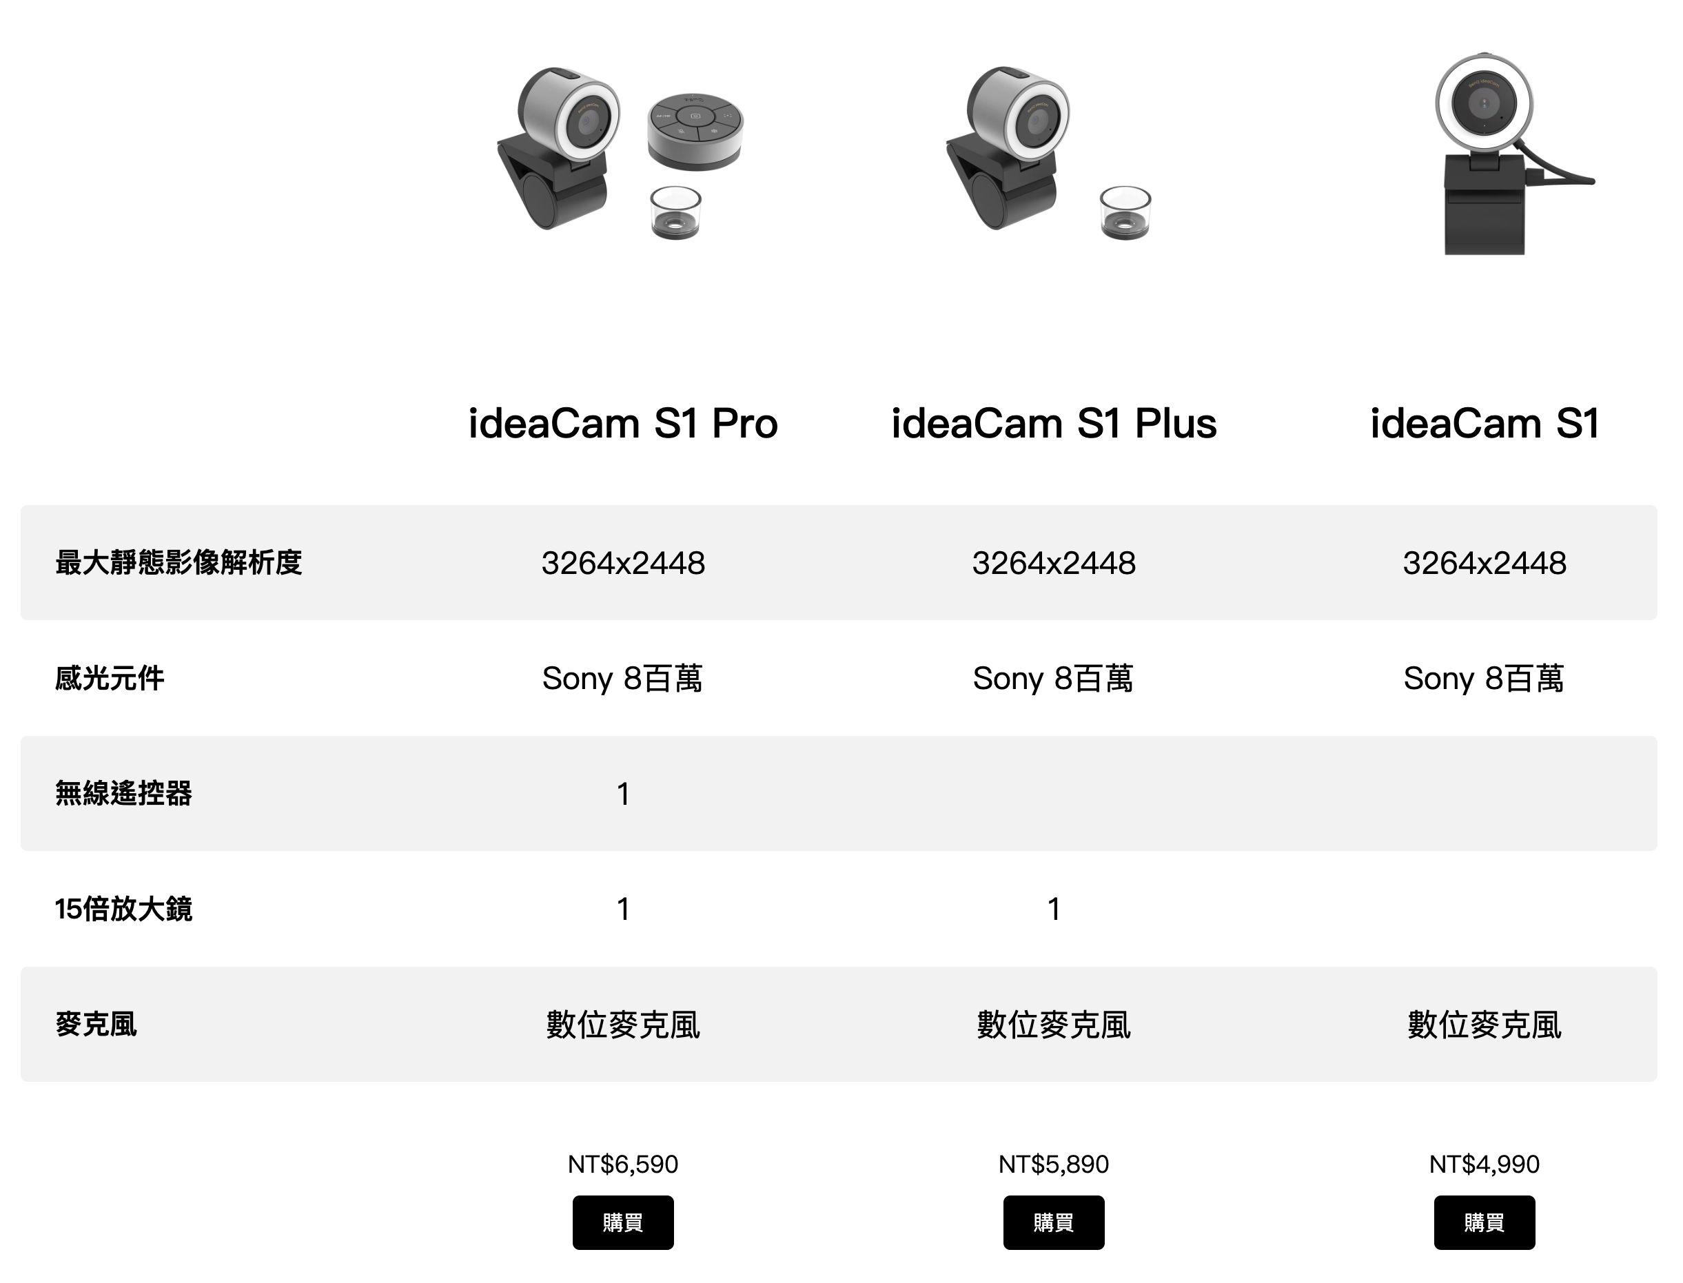
Task: Buy the ideaCam S1 Pro at NT$6,590
Action: pyautogui.click(x=622, y=1222)
